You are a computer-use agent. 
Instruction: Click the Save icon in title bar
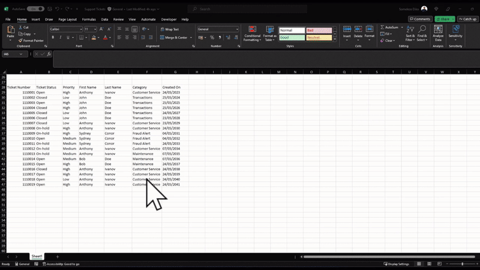tap(50, 9)
